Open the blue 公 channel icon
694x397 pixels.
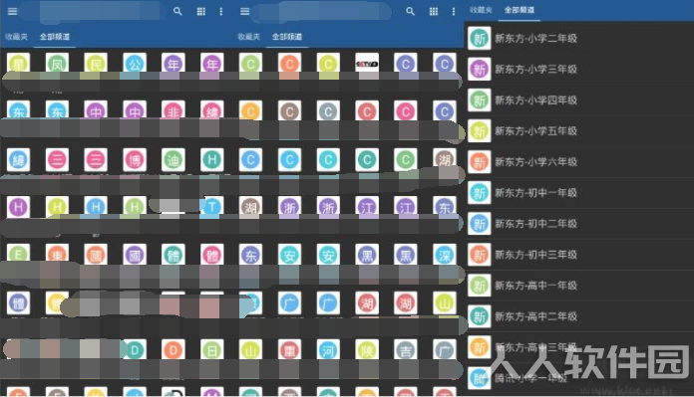click(135, 64)
